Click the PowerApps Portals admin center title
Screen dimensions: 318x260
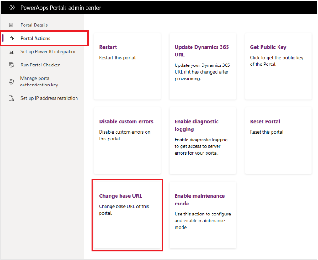pos(61,8)
